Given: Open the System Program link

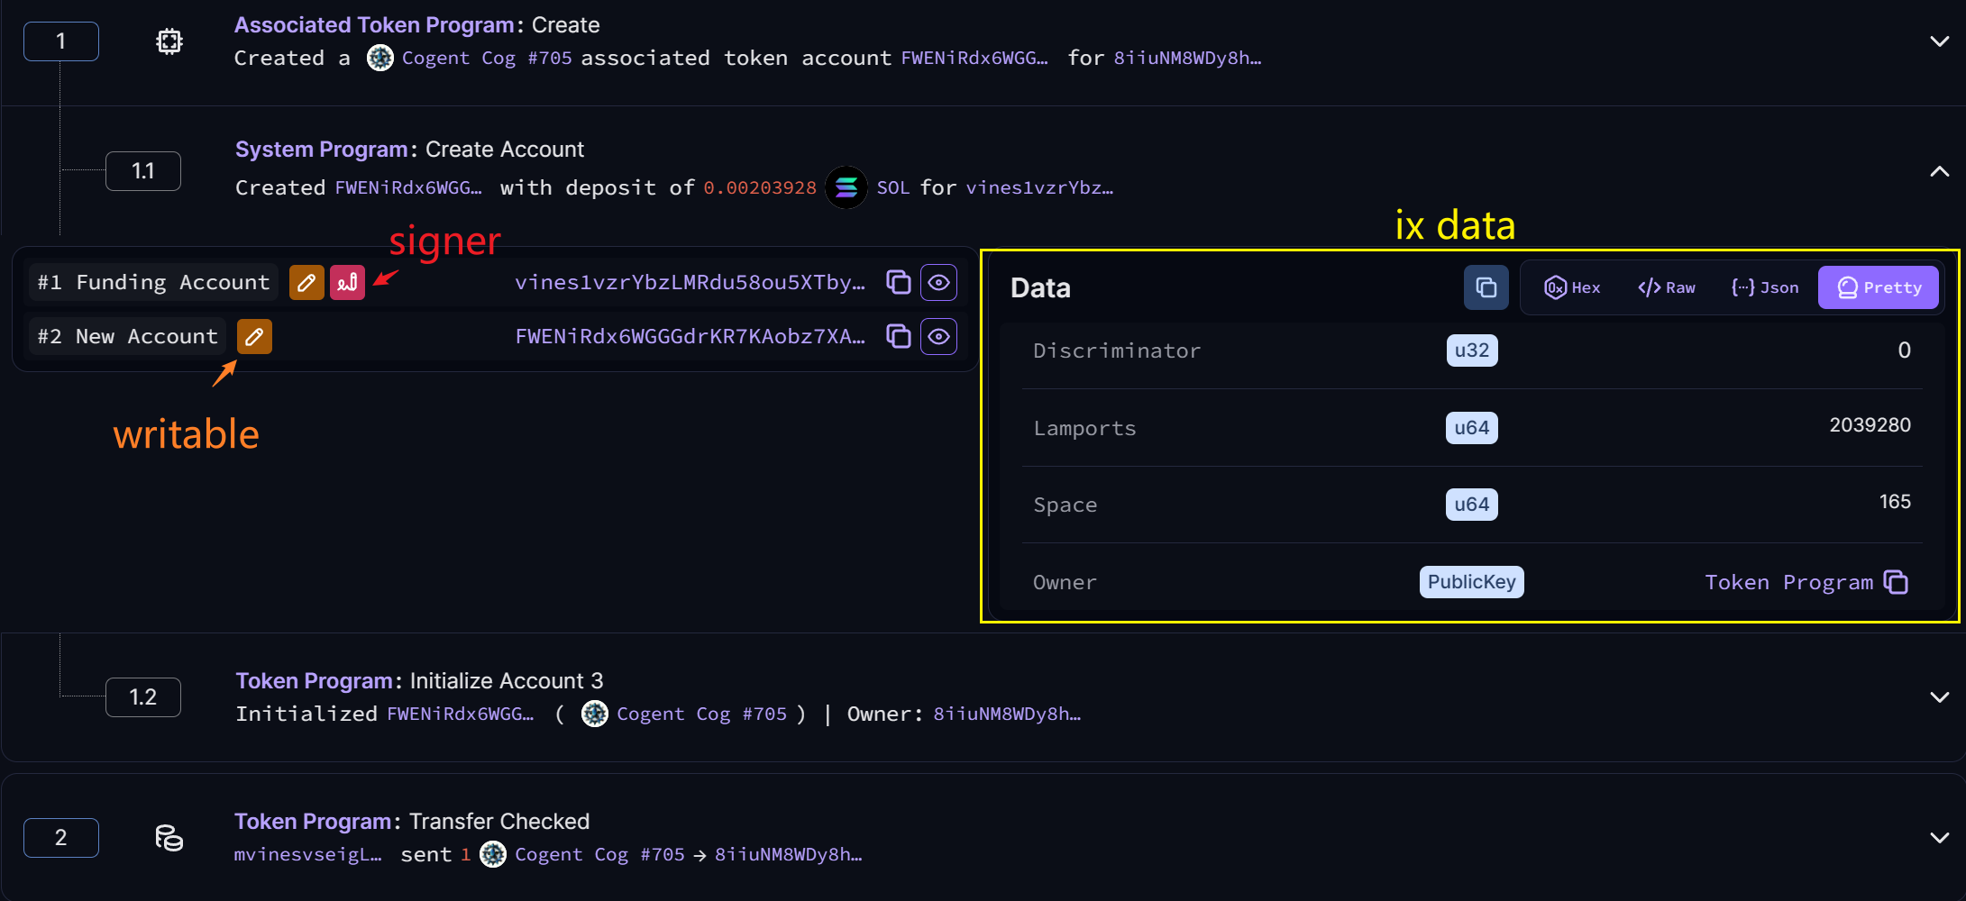Looking at the screenshot, I should pyautogui.click(x=321, y=150).
